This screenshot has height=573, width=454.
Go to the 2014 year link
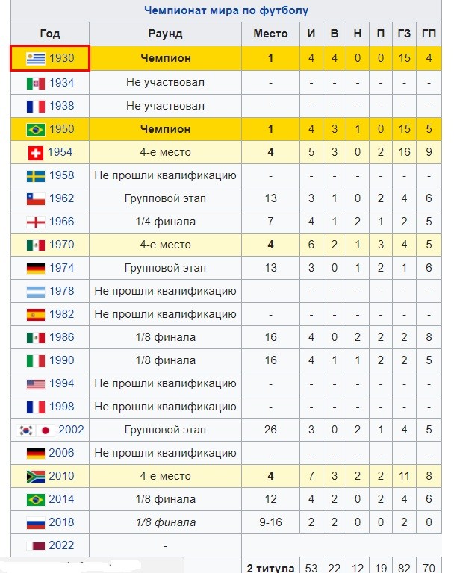click(x=61, y=499)
